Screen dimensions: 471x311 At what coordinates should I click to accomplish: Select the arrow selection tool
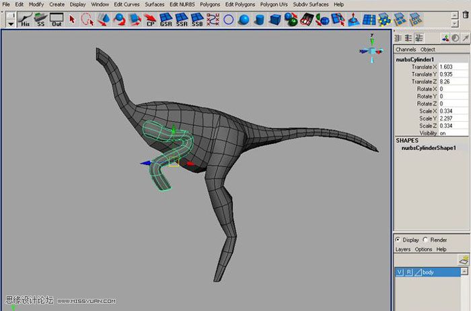[x=73, y=19]
